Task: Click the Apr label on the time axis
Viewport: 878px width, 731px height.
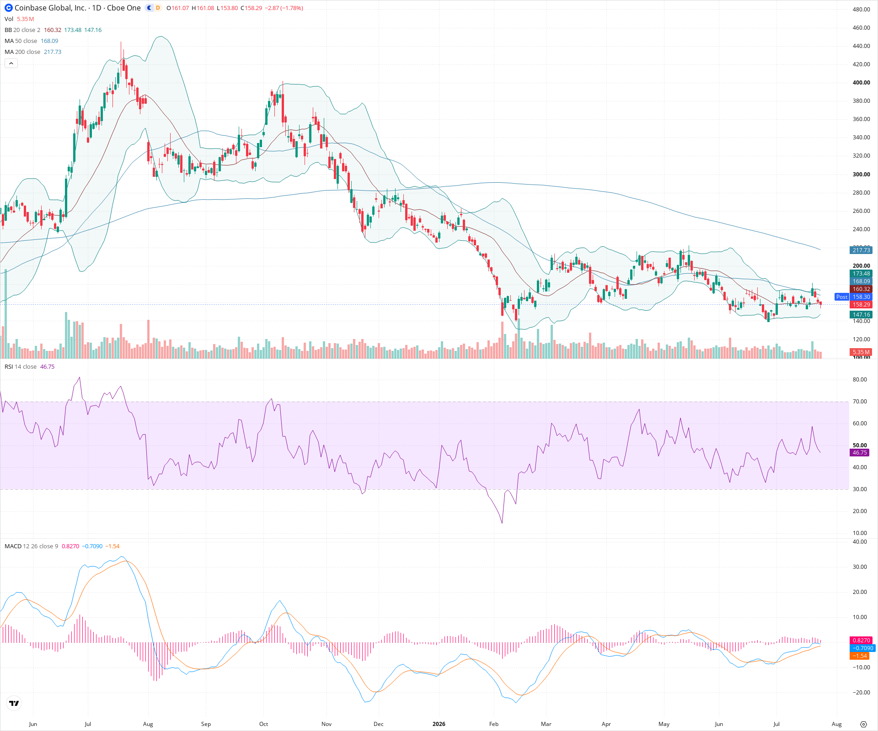Action: click(x=606, y=724)
